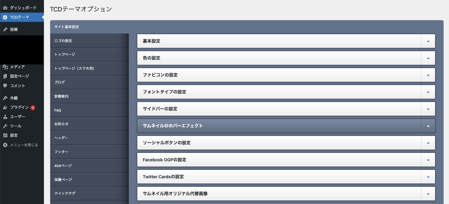Open the ロゴの設定 tab
Screen dimensions: 449x204
point(90,41)
